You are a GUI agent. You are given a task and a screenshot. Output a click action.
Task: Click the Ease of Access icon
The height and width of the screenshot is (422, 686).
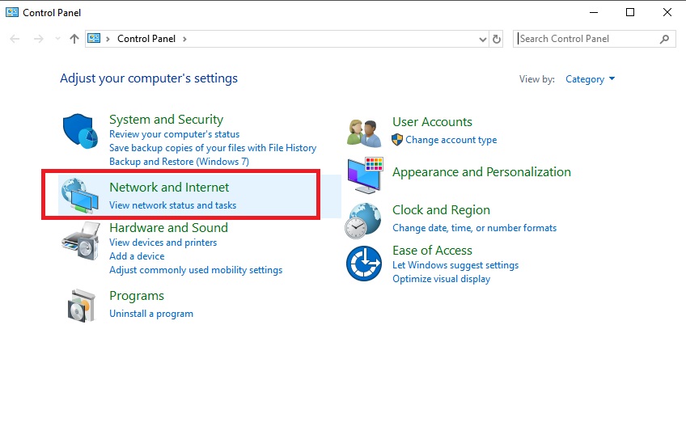pos(363,264)
